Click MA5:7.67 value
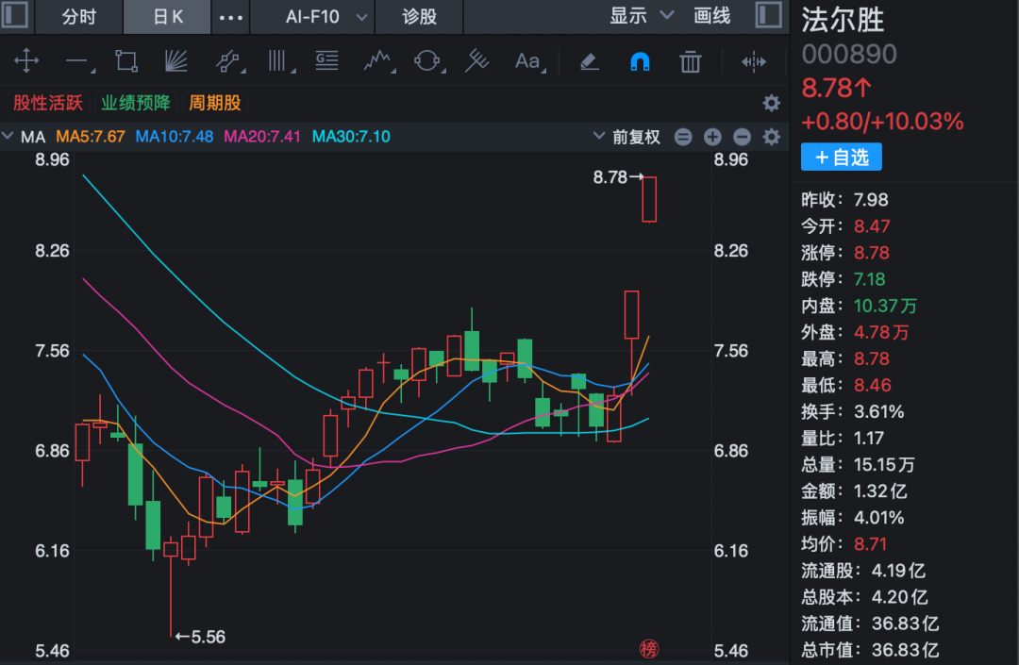This screenshot has height=665, width=1019. click(91, 137)
